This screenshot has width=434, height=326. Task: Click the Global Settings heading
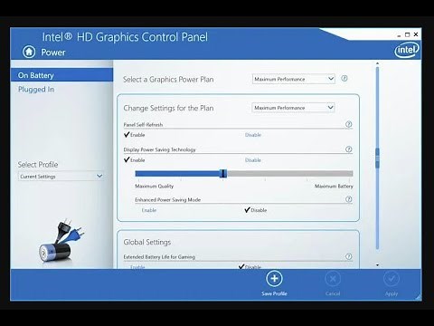[147, 242]
